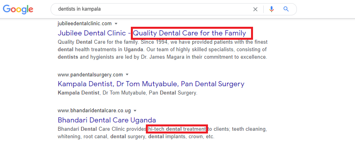355x152 pixels.
Task: Click the 'Kampala Dentist' snippet under the Pan Dental result
Action: pos(79,93)
